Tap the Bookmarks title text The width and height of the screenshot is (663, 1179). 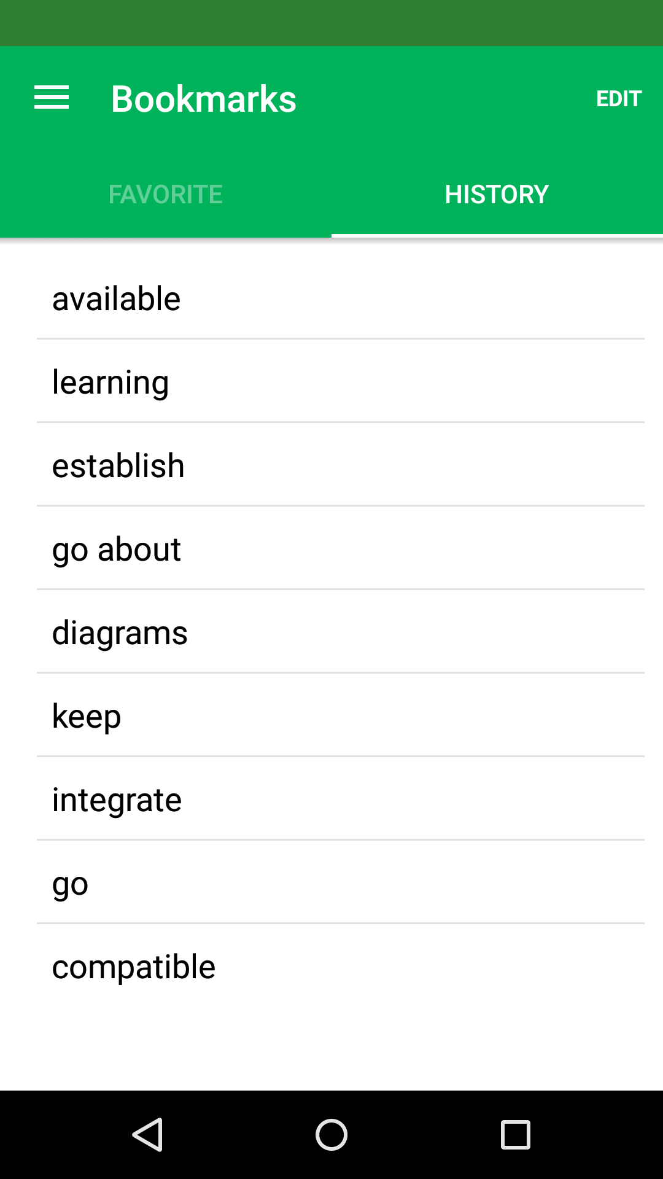tap(204, 98)
